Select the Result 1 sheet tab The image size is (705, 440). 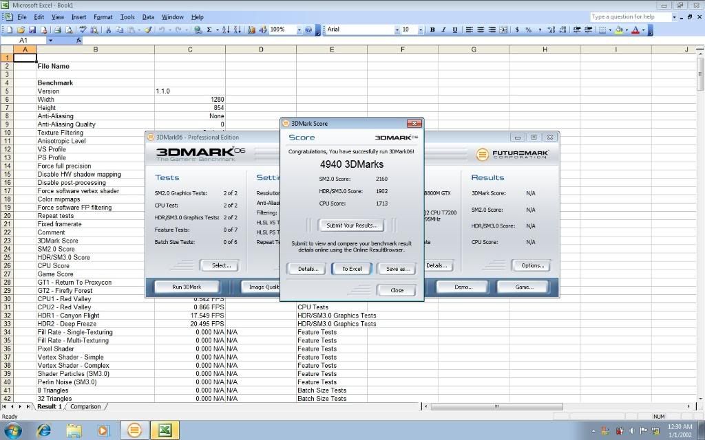click(x=50, y=407)
